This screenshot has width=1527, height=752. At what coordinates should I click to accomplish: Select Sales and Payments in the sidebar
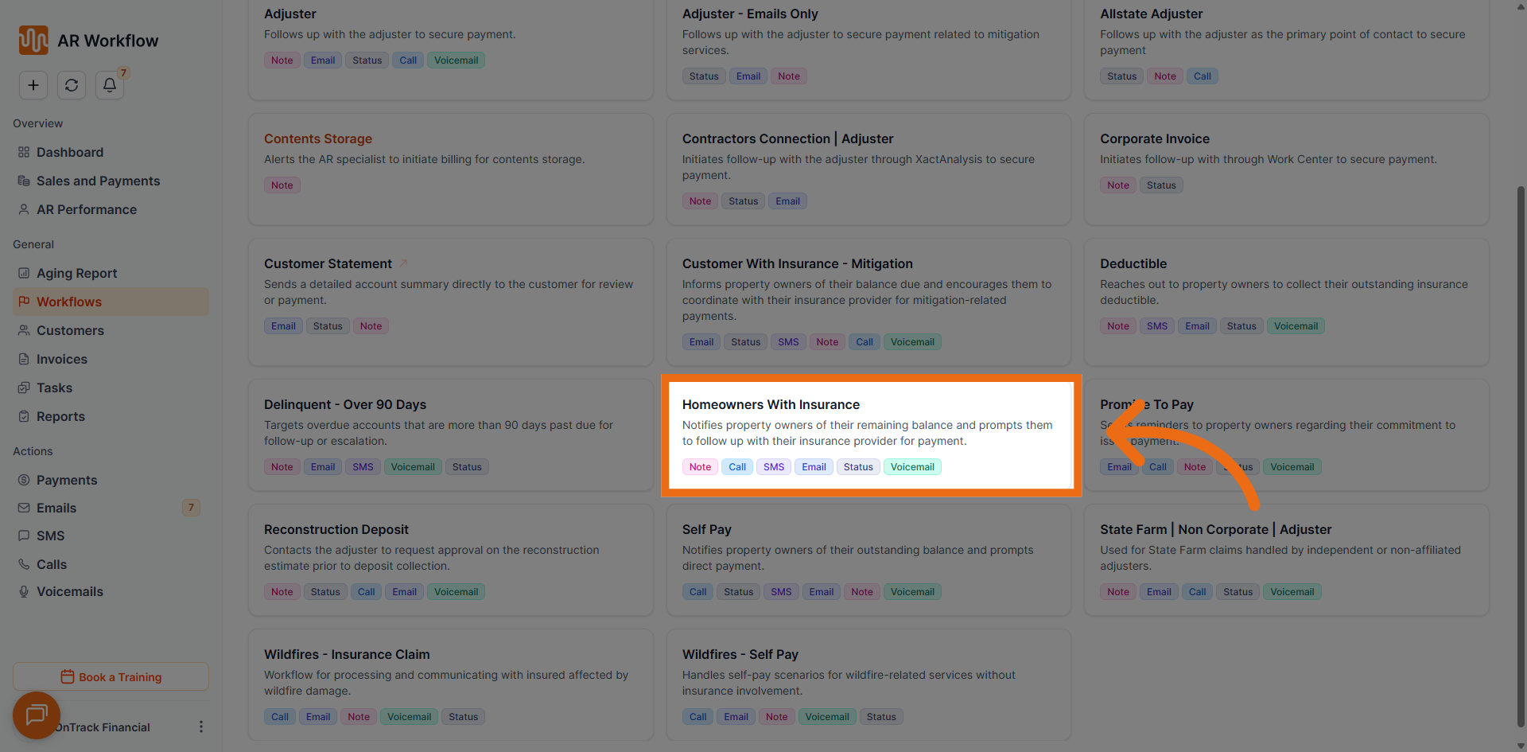click(x=98, y=181)
